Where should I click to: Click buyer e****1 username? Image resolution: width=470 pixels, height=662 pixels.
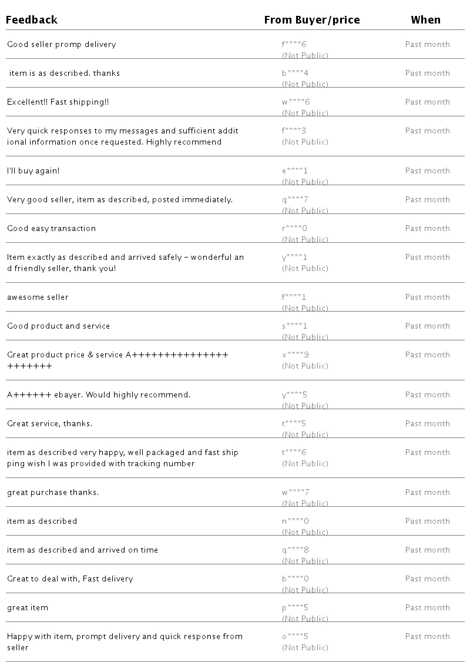[x=295, y=171]
